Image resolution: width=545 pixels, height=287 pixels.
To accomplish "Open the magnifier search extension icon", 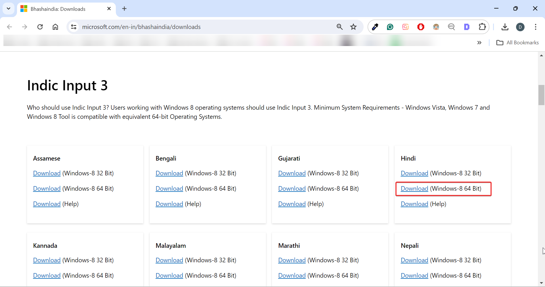I will (x=451, y=27).
